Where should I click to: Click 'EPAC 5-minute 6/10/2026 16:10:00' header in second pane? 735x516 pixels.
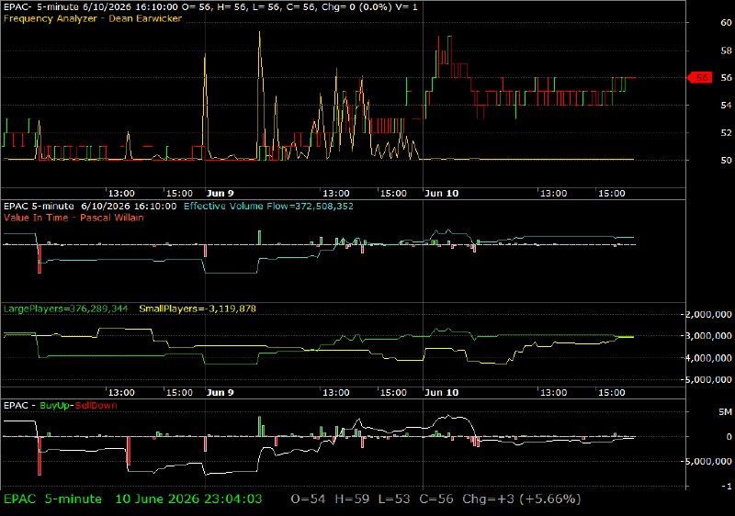pos(90,206)
